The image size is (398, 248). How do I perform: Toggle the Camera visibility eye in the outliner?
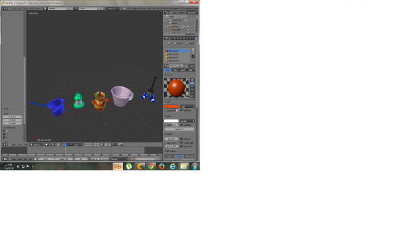tap(188, 26)
